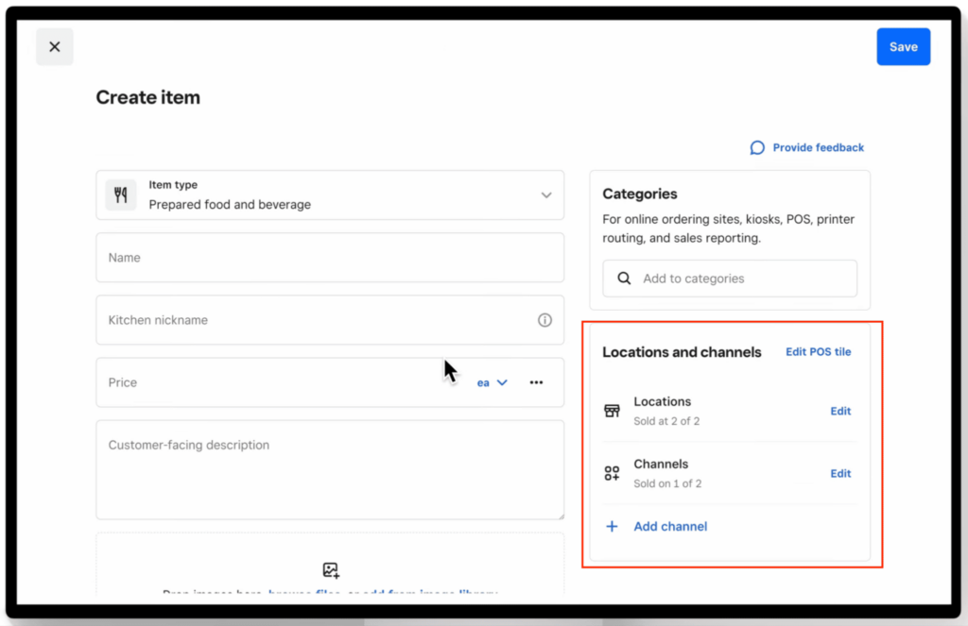Click the fork and knife item type icon
968x626 pixels.
[120, 195]
